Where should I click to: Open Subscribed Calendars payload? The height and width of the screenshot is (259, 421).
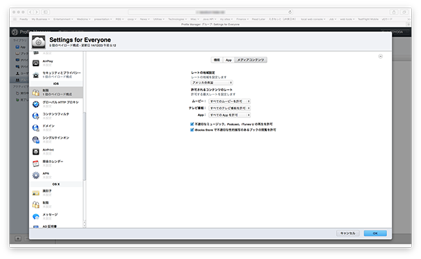pos(57,163)
